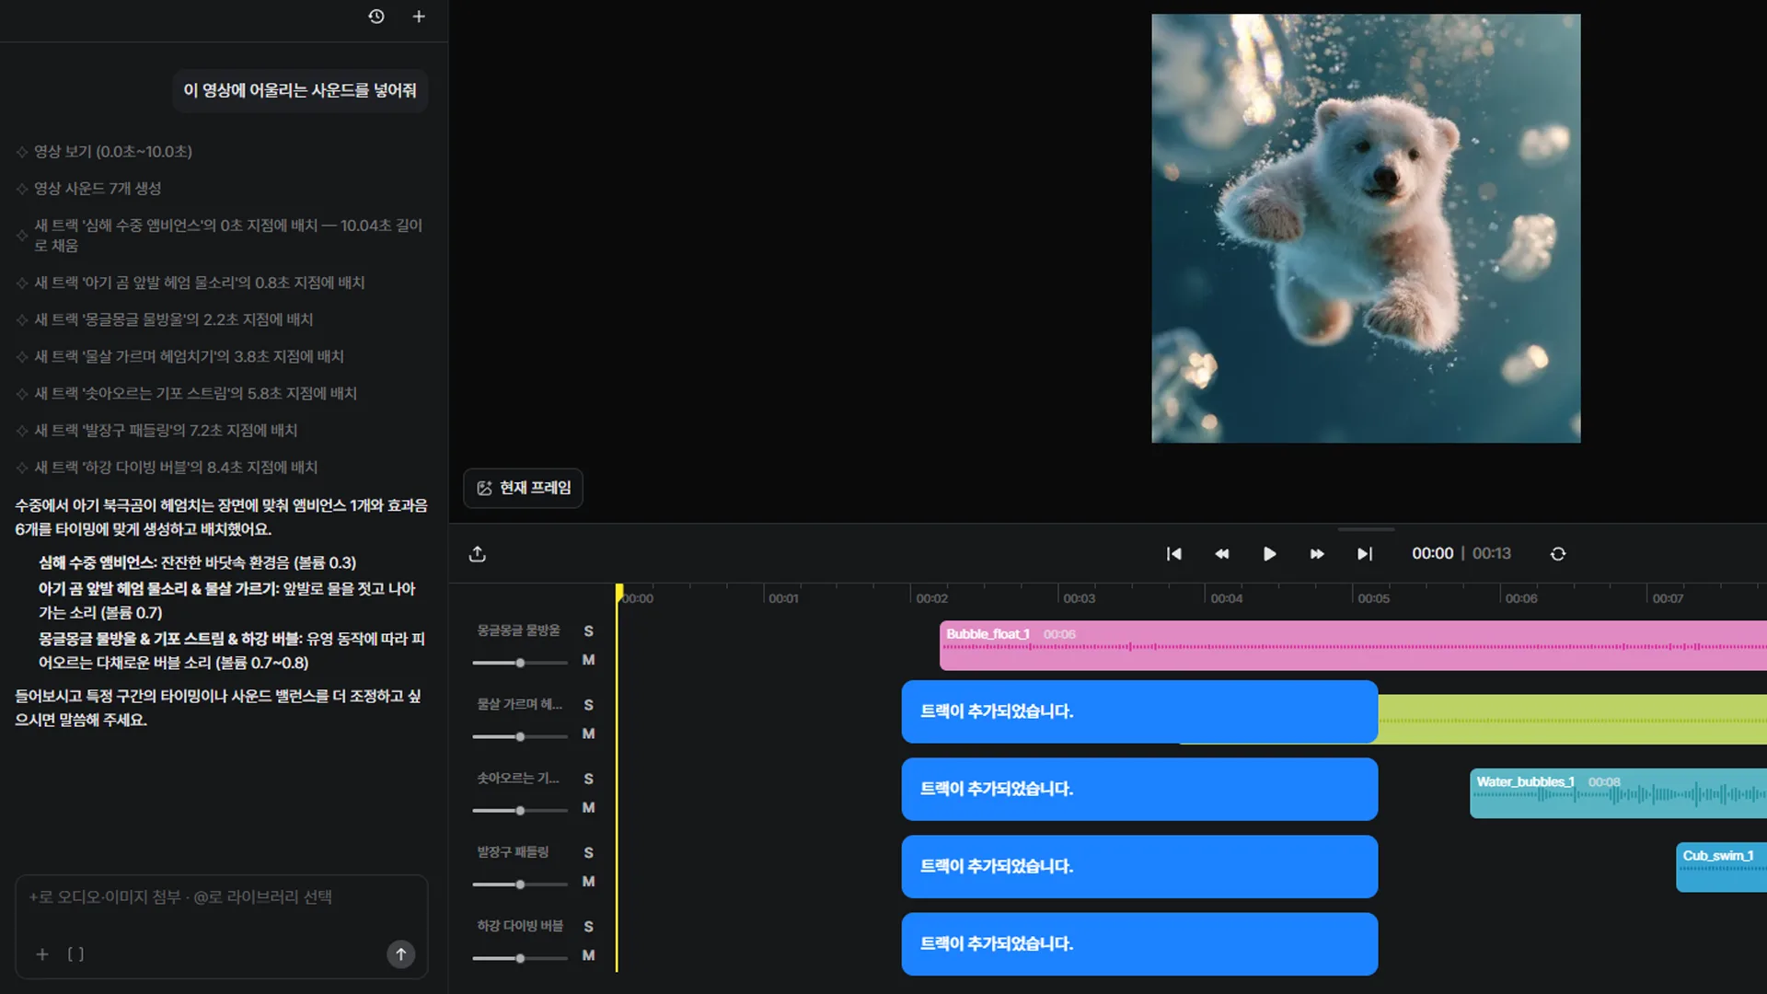Click the rewind button
The image size is (1767, 994).
(x=1221, y=554)
